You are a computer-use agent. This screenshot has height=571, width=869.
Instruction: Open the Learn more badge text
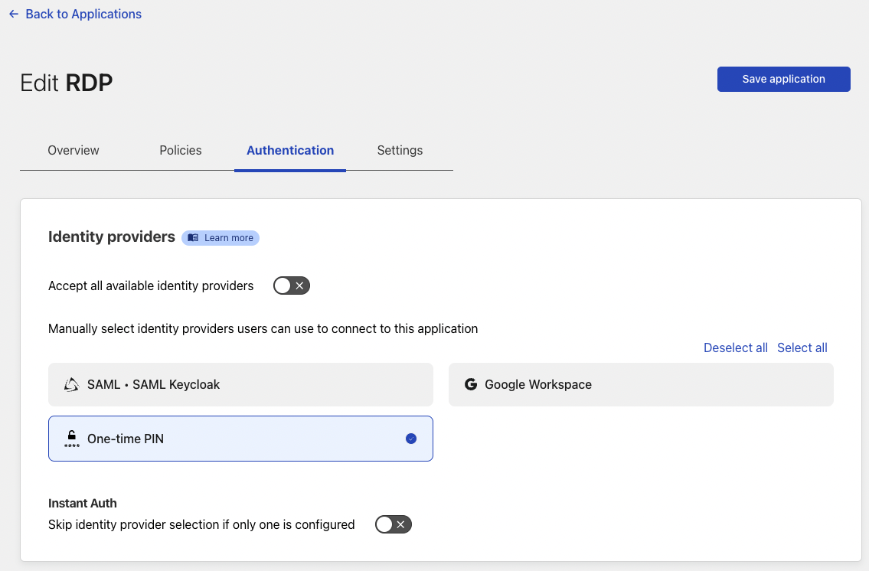[x=228, y=238]
